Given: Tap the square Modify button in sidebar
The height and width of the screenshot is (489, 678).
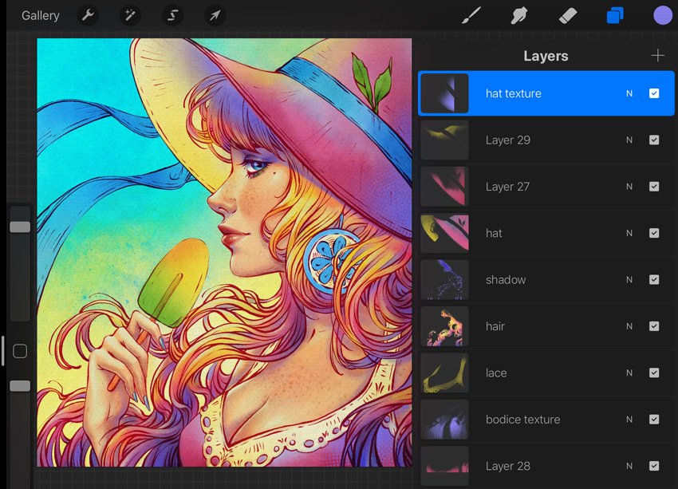Looking at the screenshot, I should point(20,351).
